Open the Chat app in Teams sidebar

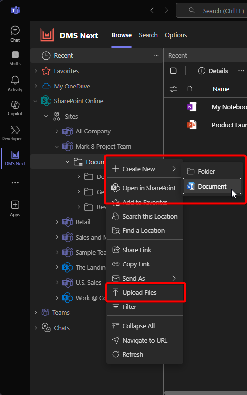pyautogui.click(x=15, y=34)
